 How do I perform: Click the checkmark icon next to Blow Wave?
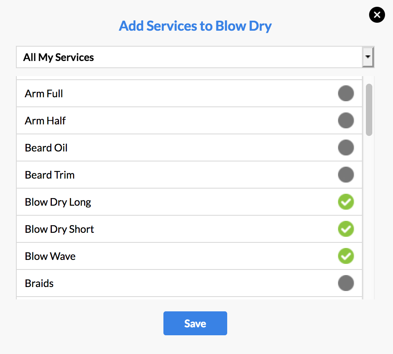(346, 256)
